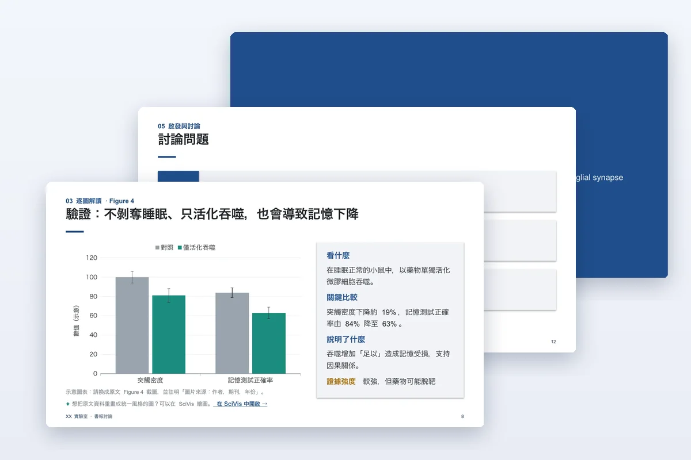The height and width of the screenshot is (460, 691).
Task: Click the 05 啟發與討論 section label
Action: (x=179, y=126)
